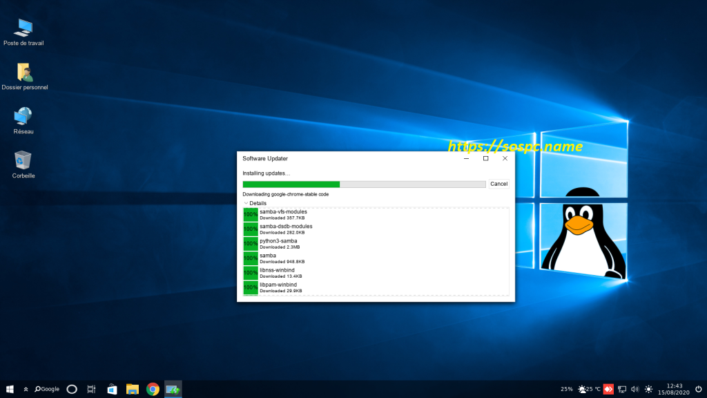
Task: Open the file manager folder icon in taskbar
Action: coord(132,388)
